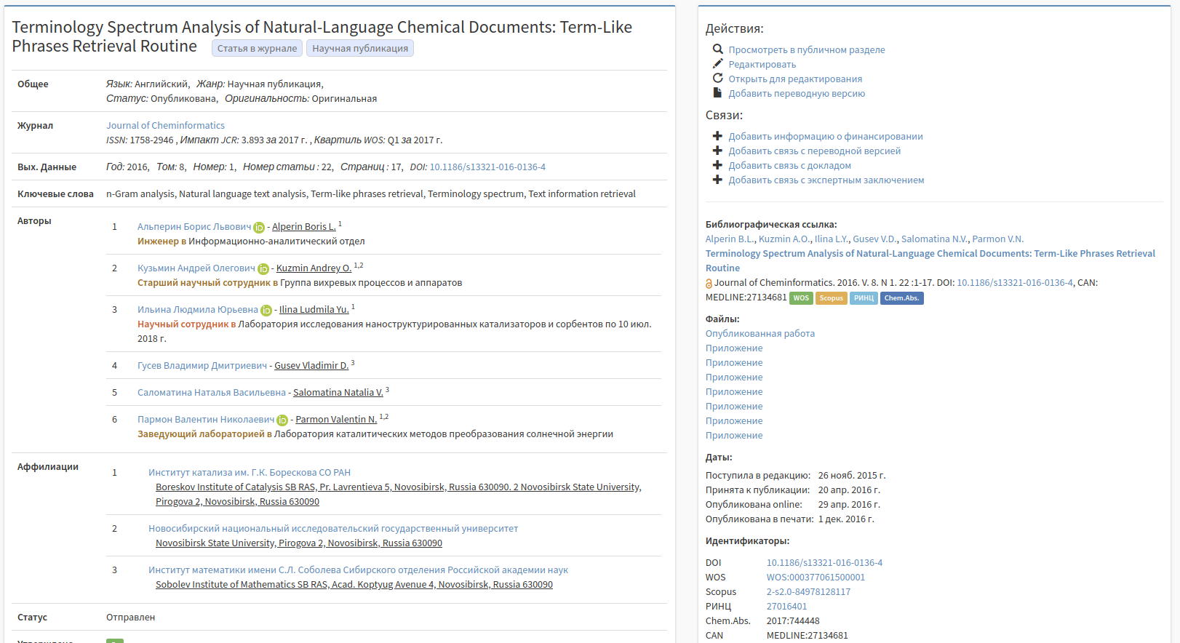Click the open access icon in citation
This screenshot has height=643, width=1180.
coord(709,284)
